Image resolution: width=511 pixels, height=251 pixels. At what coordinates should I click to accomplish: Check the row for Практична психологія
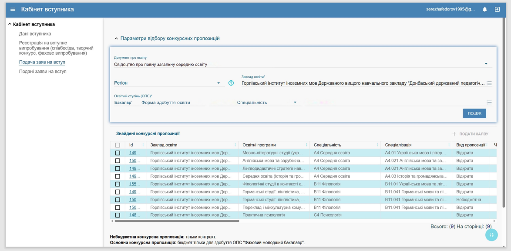point(118,215)
